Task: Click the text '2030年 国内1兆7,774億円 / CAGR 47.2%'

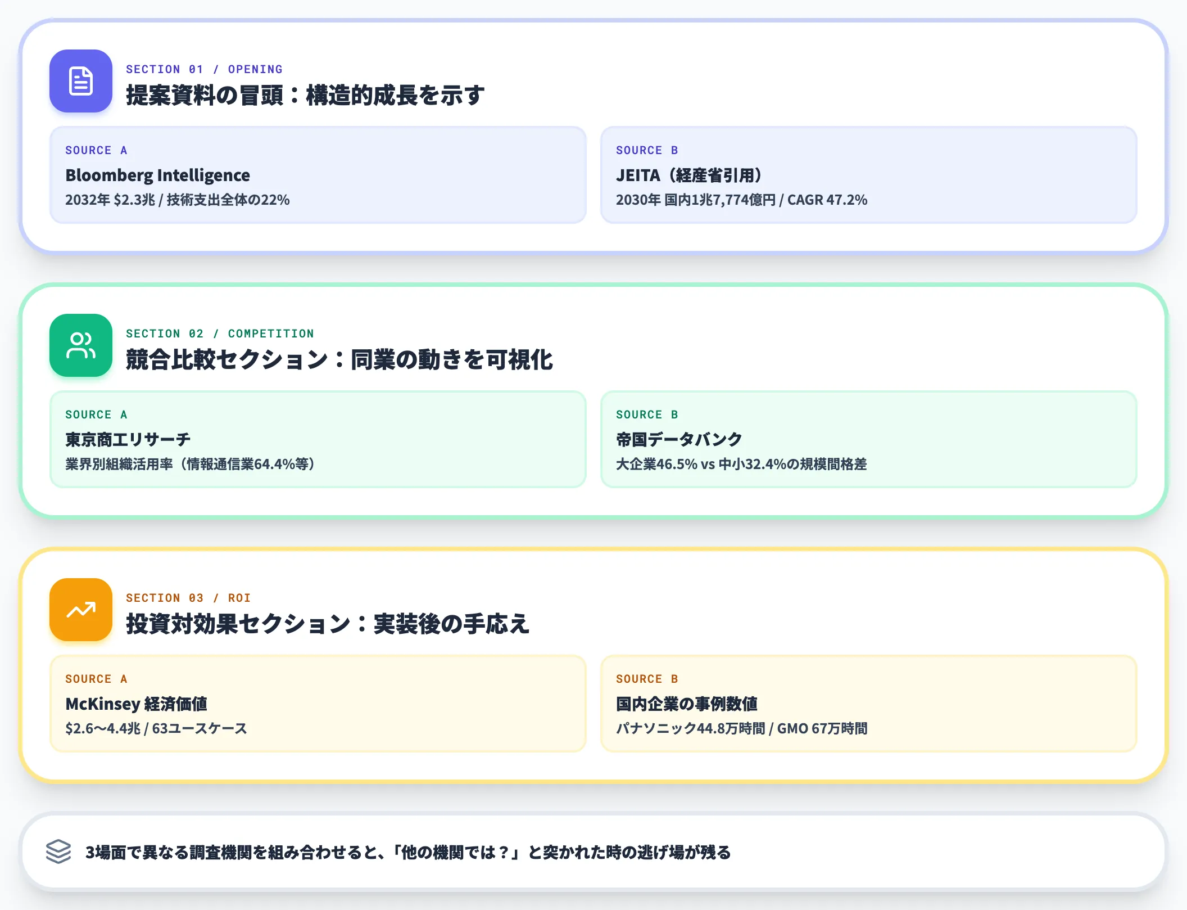Action: pos(741,200)
